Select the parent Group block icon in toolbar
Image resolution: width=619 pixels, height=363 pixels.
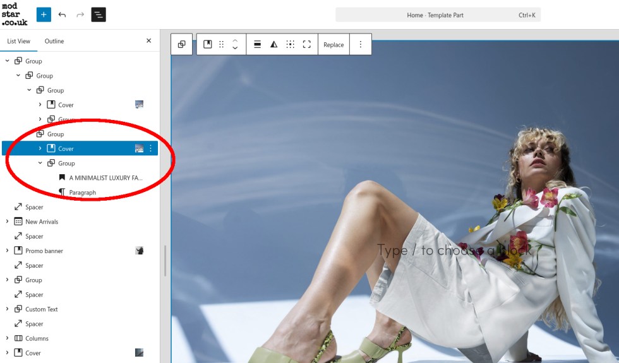pos(182,44)
